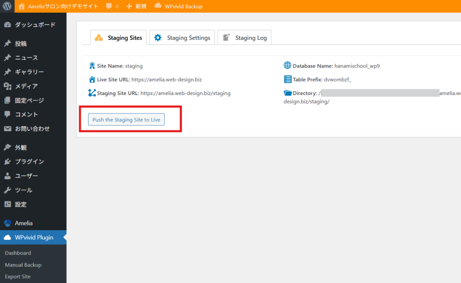The image size is (461, 283).
Task: Open the プラグイン plugins menu
Action: (29, 162)
